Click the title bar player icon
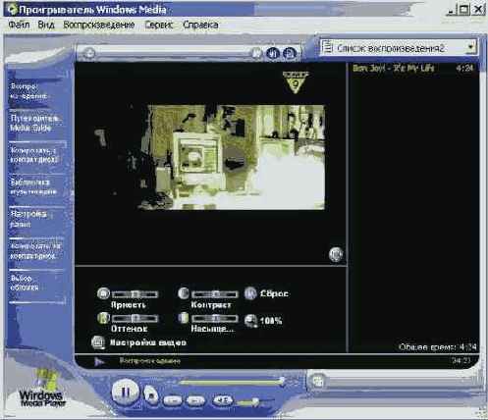The width and height of the screenshot is (488, 420). click(13, 9)
